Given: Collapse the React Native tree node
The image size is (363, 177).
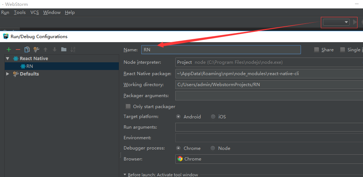Looking at the screenshot, I should [x=8, y=59].
